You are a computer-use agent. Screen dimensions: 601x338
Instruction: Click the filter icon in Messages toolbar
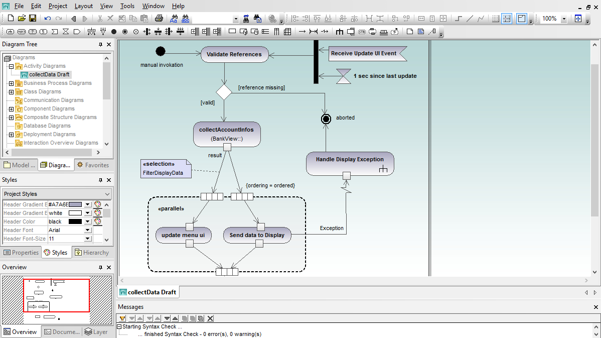[122, 318]
